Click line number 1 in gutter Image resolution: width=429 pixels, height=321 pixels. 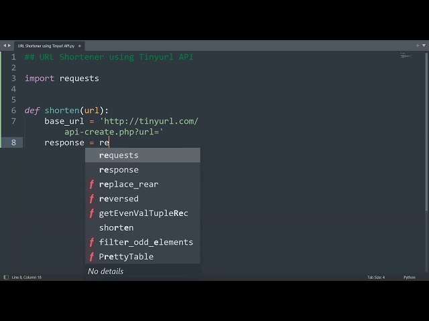[x=13, y=57]
